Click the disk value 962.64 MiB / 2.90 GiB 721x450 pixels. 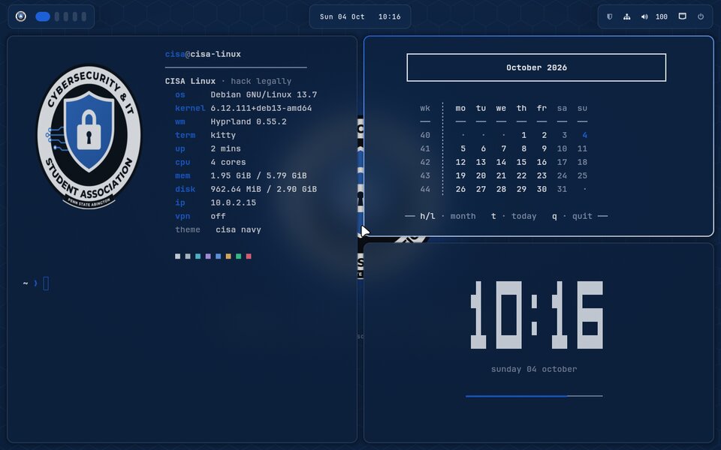[x=264, y=189]
